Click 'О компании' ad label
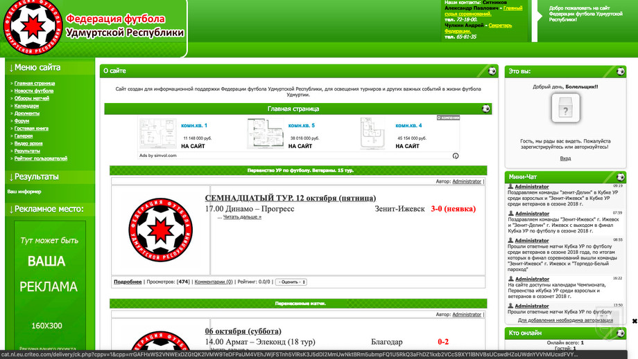This screenshot has height=359, width=638. click(448, 118)
